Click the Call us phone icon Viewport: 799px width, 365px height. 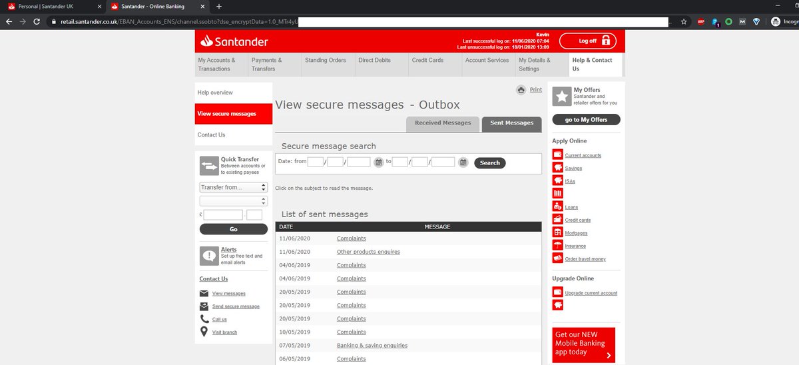tap(204, 319)
